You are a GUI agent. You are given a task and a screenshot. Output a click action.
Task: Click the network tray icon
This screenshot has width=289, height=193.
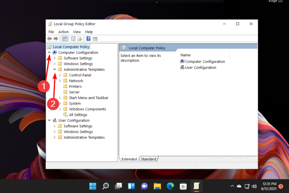click(x=247, y=186)
